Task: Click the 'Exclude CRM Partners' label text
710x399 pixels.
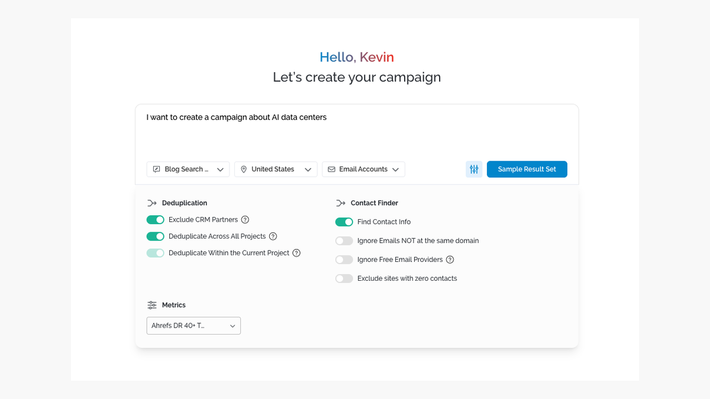Action: pos(203,220)
